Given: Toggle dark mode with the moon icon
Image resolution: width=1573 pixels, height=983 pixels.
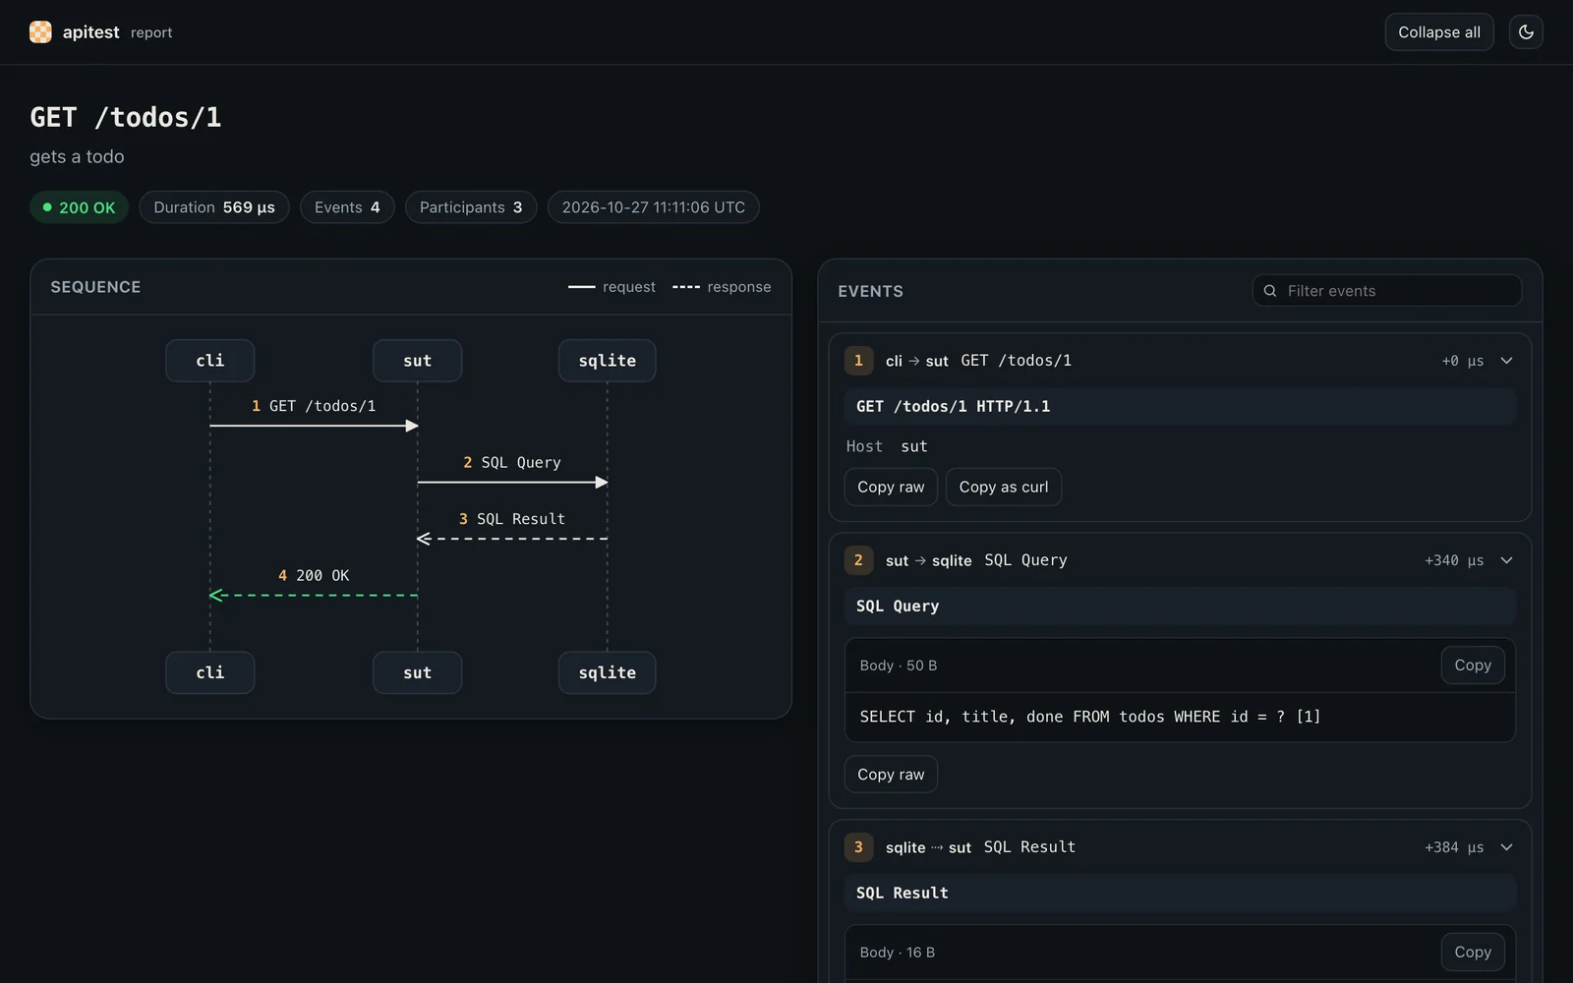Looking at the screenshot, I should [1526, 32].
